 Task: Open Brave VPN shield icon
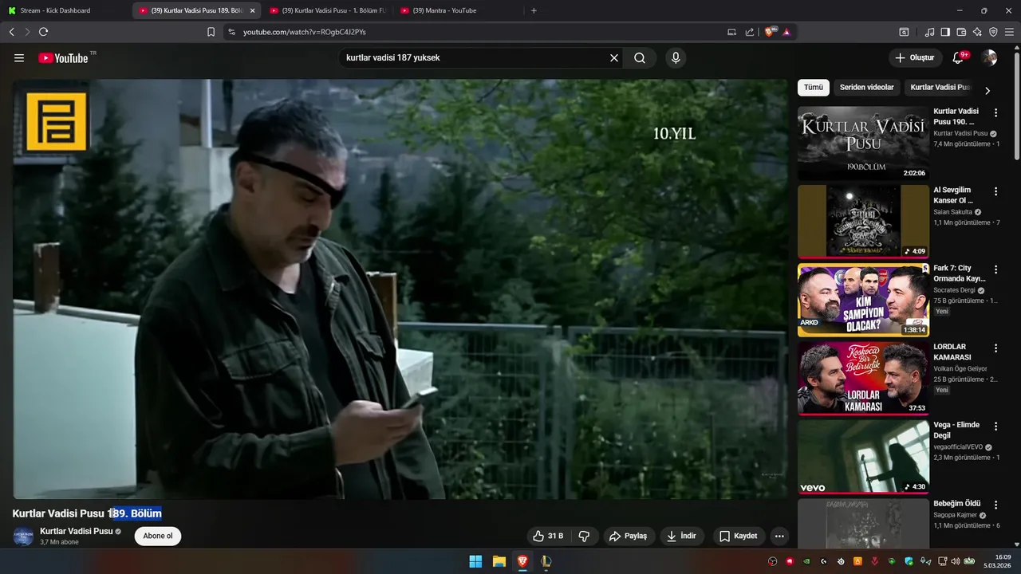coord(993,32)
